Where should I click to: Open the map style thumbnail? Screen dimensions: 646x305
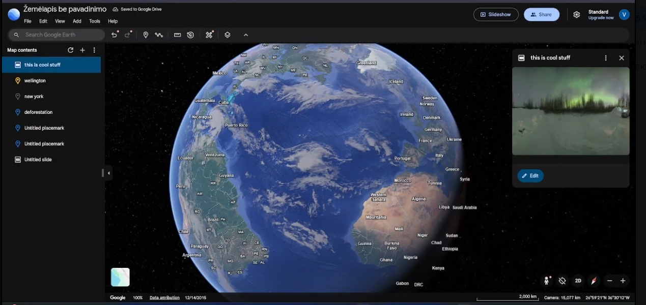click(120, 277)
